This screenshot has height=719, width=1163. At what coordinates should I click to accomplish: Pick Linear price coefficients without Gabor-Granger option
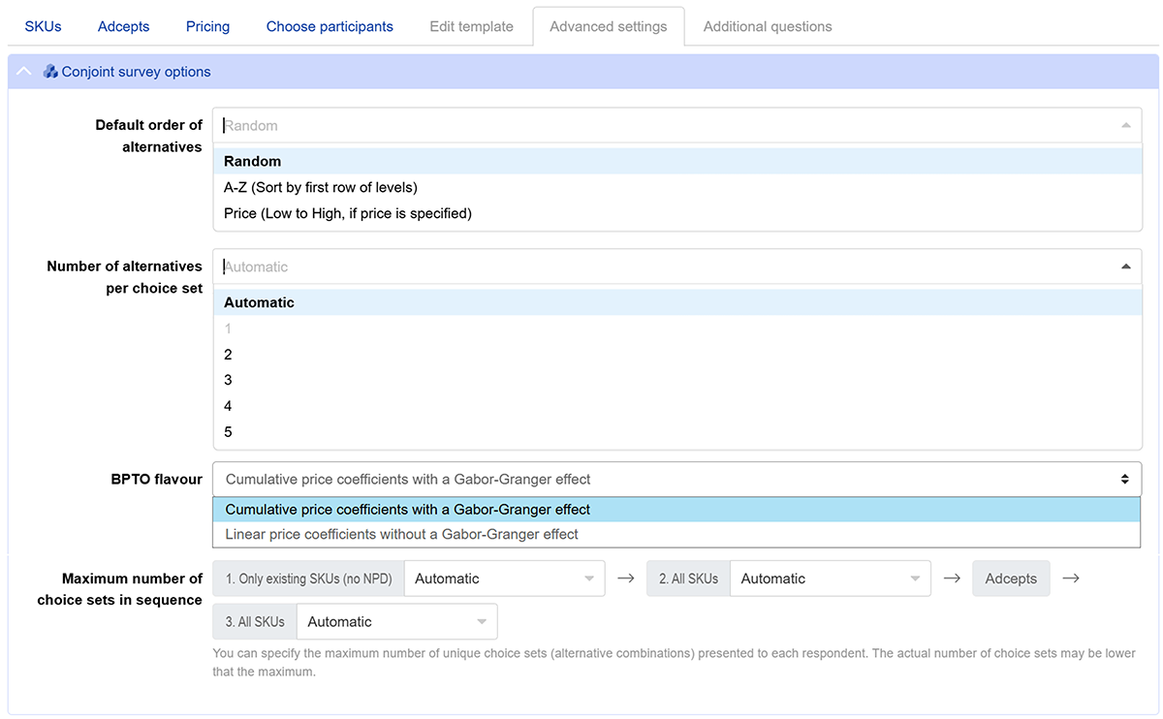tap(676, 534)
